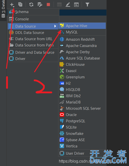Select Azure SQL Database entry
The width and height of the screenshot is (129, 166).
click(82, 58)
